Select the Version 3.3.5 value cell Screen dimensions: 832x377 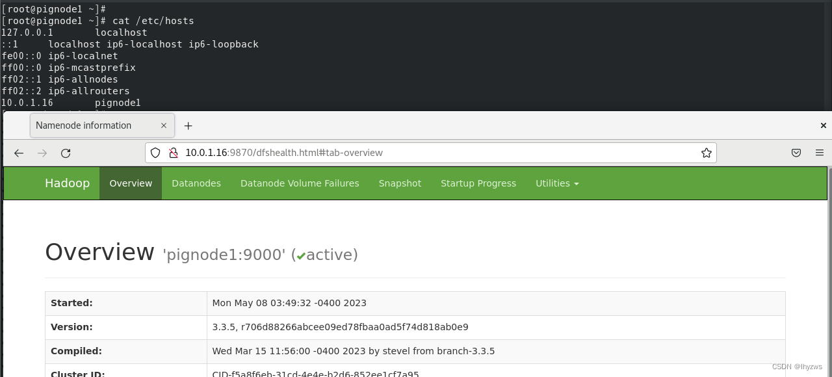[x=496, y=327]
